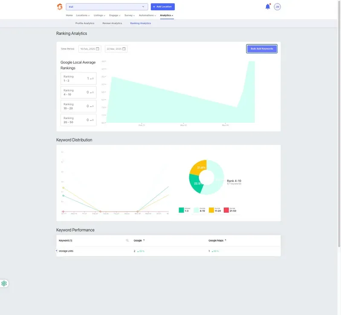
Task: Click the start date field 16 Feb, 2025
Action: point(90,49)
